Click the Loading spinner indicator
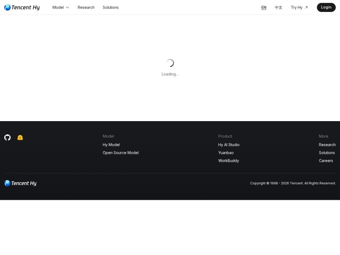 [170, 63]
